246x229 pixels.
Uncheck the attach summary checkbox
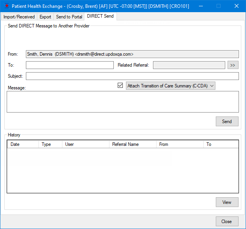[120, 85]
